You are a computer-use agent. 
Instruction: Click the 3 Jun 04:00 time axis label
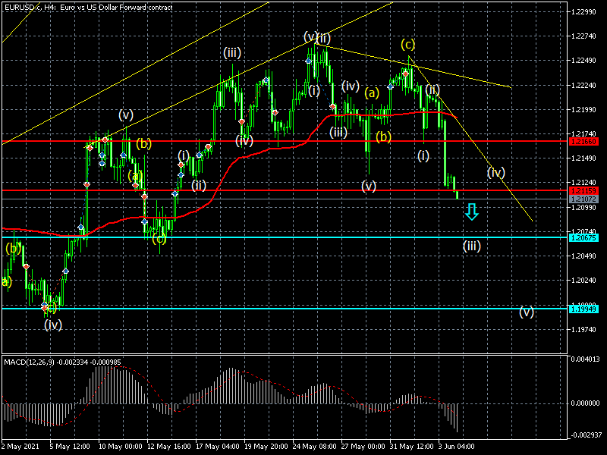point(458,447)
